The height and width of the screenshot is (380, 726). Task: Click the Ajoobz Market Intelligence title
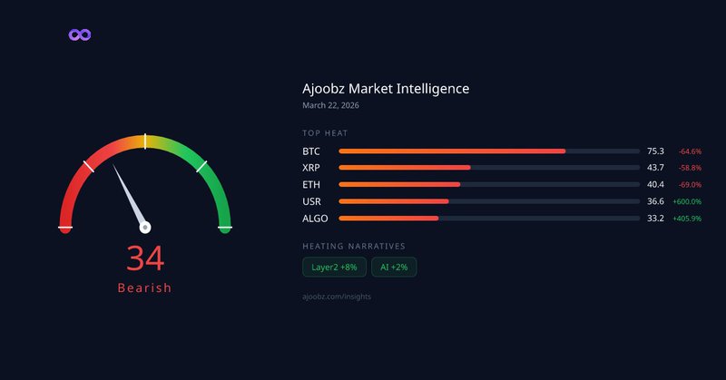pyautogui.click(x=386, y=89)
